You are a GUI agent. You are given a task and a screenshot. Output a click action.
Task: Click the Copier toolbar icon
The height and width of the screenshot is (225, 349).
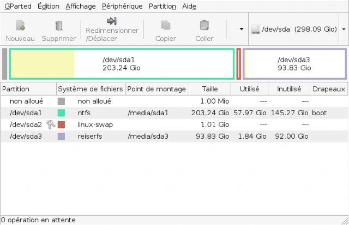coord(166,25)
